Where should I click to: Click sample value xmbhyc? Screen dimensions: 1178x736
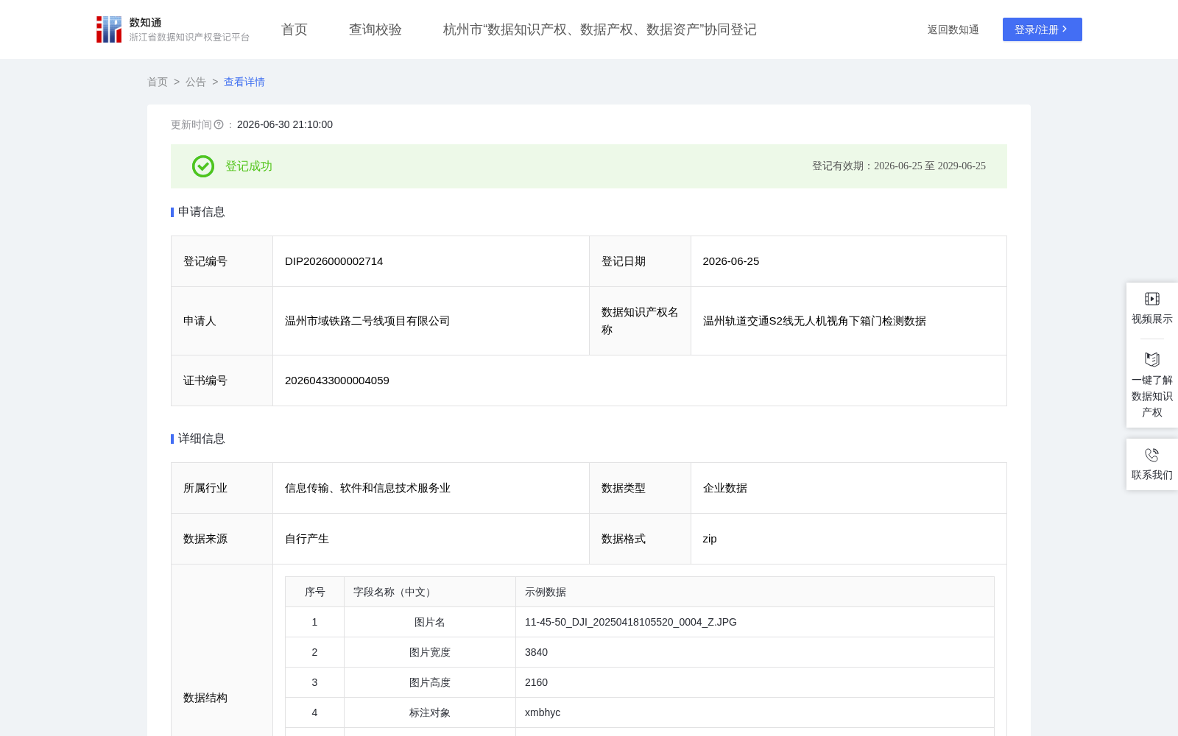click(543, 712)
